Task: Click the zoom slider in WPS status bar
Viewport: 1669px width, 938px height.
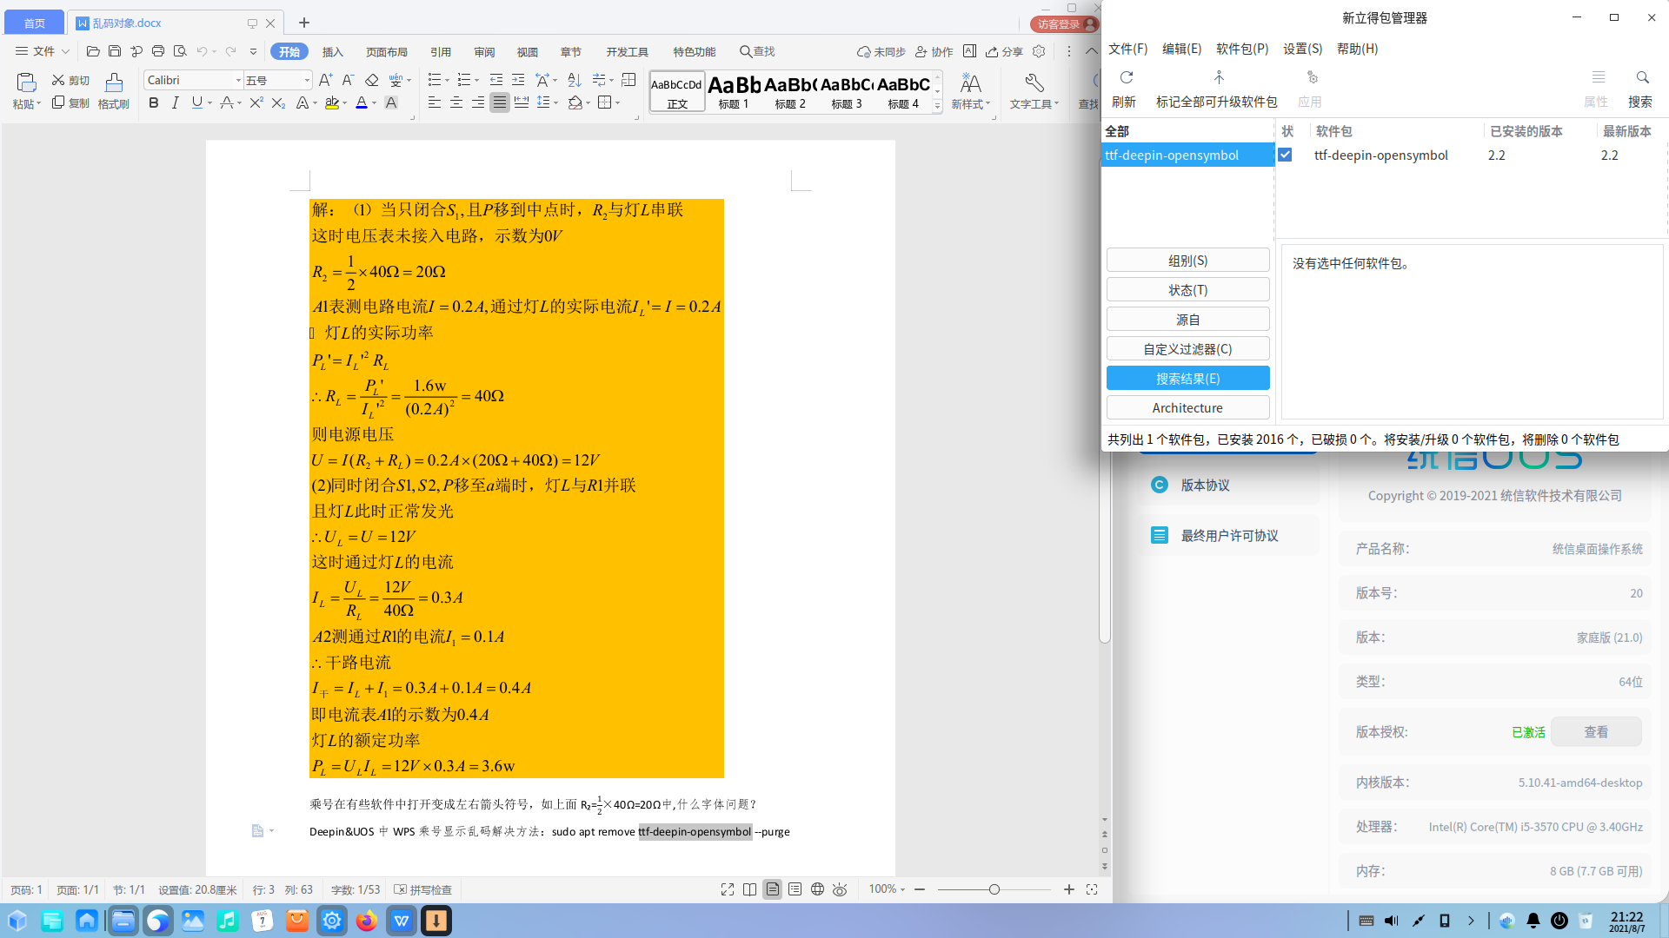Action: (994, 889)
